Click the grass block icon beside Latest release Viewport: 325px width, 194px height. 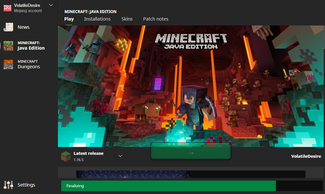65,156
